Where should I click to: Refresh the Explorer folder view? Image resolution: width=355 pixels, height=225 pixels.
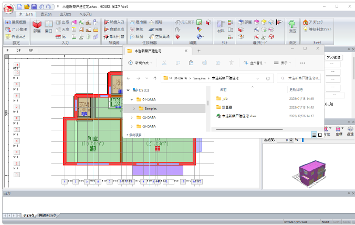pyautogui.click(x=268, y=78)
